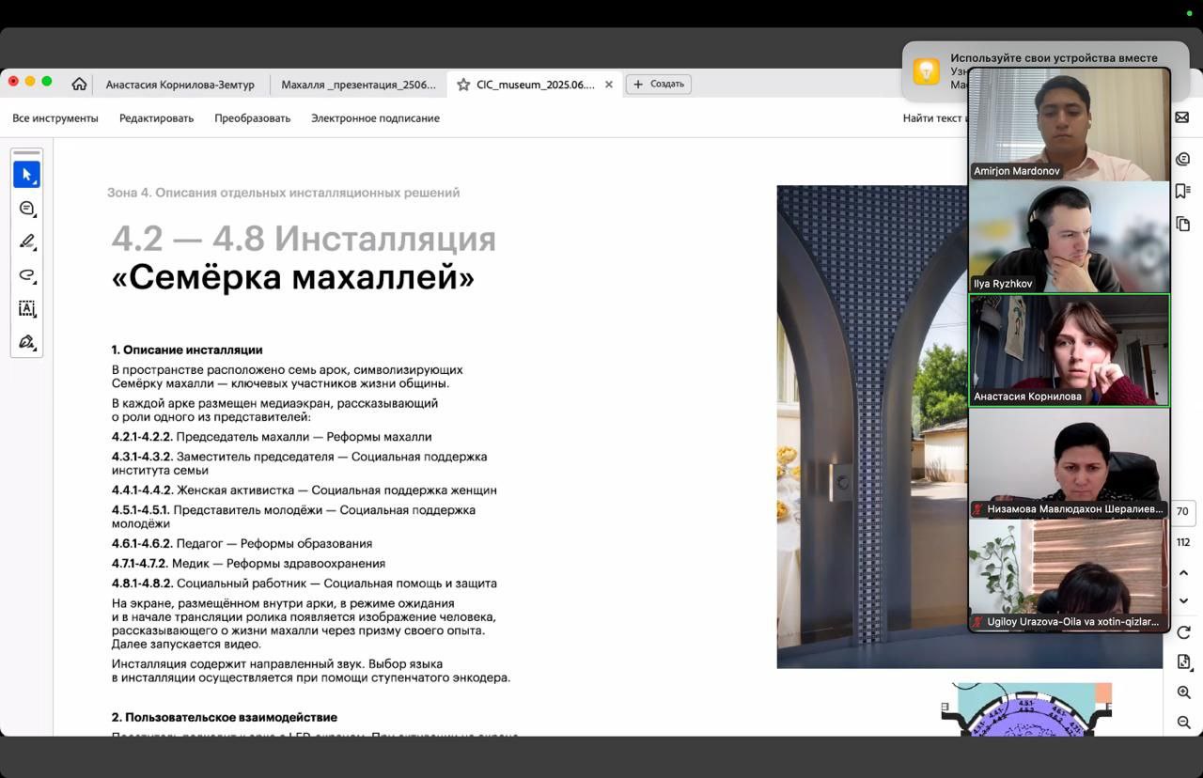
Task: Select the freehand draw tool
Action: click(26, 275)
